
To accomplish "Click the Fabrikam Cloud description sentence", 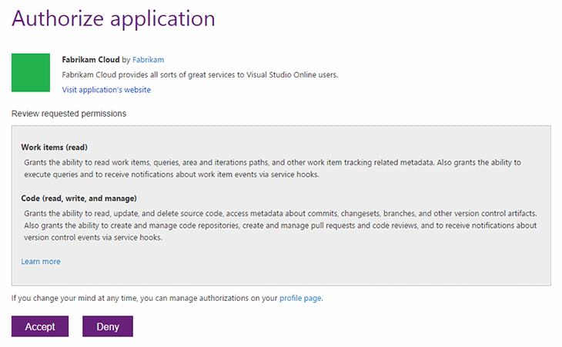I will click(200, 74).
